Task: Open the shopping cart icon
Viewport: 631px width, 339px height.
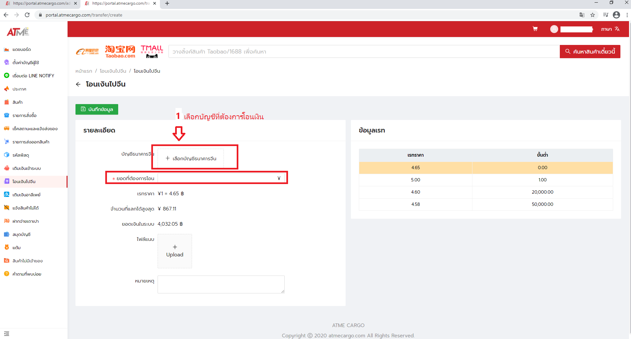Action: pyautogui.click(x=535, y=29)
